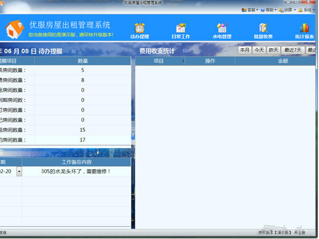Open the 客服 menu
319x239 pixels.
pos(250,10)
